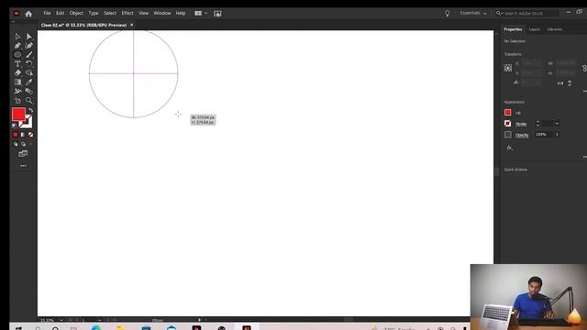Image resolution: width=587 pixels, height=330 pixels.
Task: Select the Class 02.ai document tab
Action: (x=83, y=25)
